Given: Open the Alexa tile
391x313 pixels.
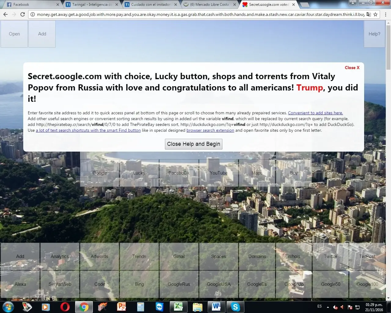Looking at the screenshot, I should click(x=20, y=284).
